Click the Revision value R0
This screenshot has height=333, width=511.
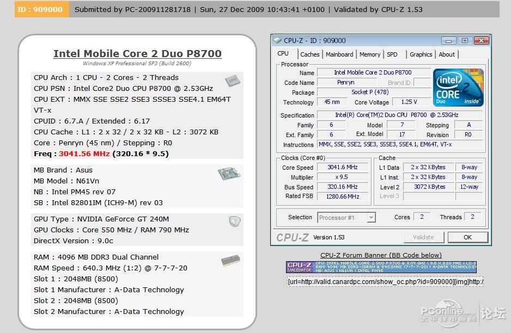(468, 134)
